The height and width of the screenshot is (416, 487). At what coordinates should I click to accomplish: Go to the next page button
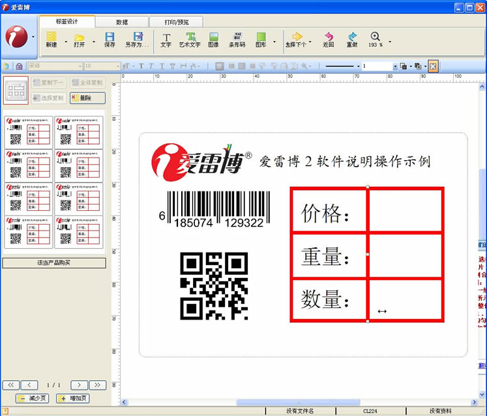tap(79, 385)
